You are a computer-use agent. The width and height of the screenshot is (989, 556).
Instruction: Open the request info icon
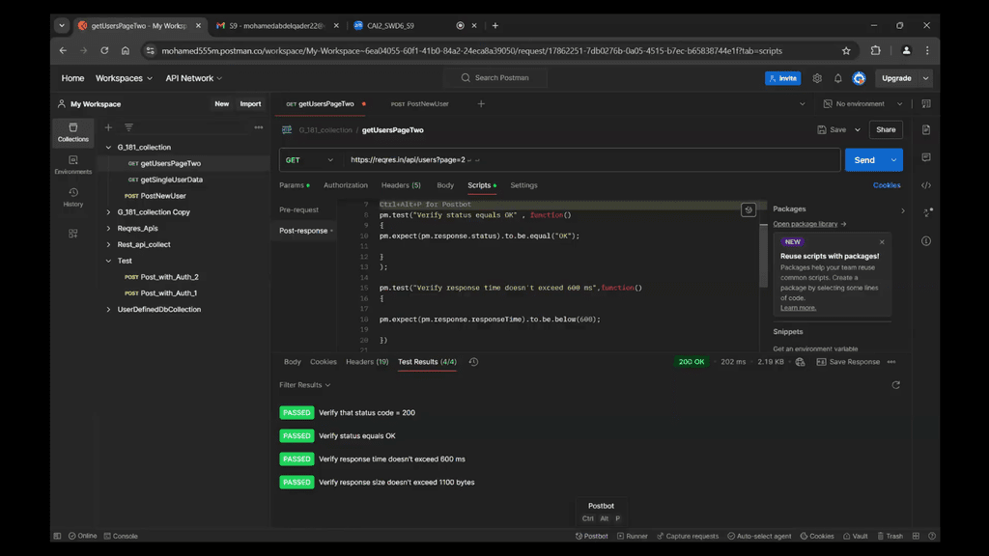pos(926,240)
